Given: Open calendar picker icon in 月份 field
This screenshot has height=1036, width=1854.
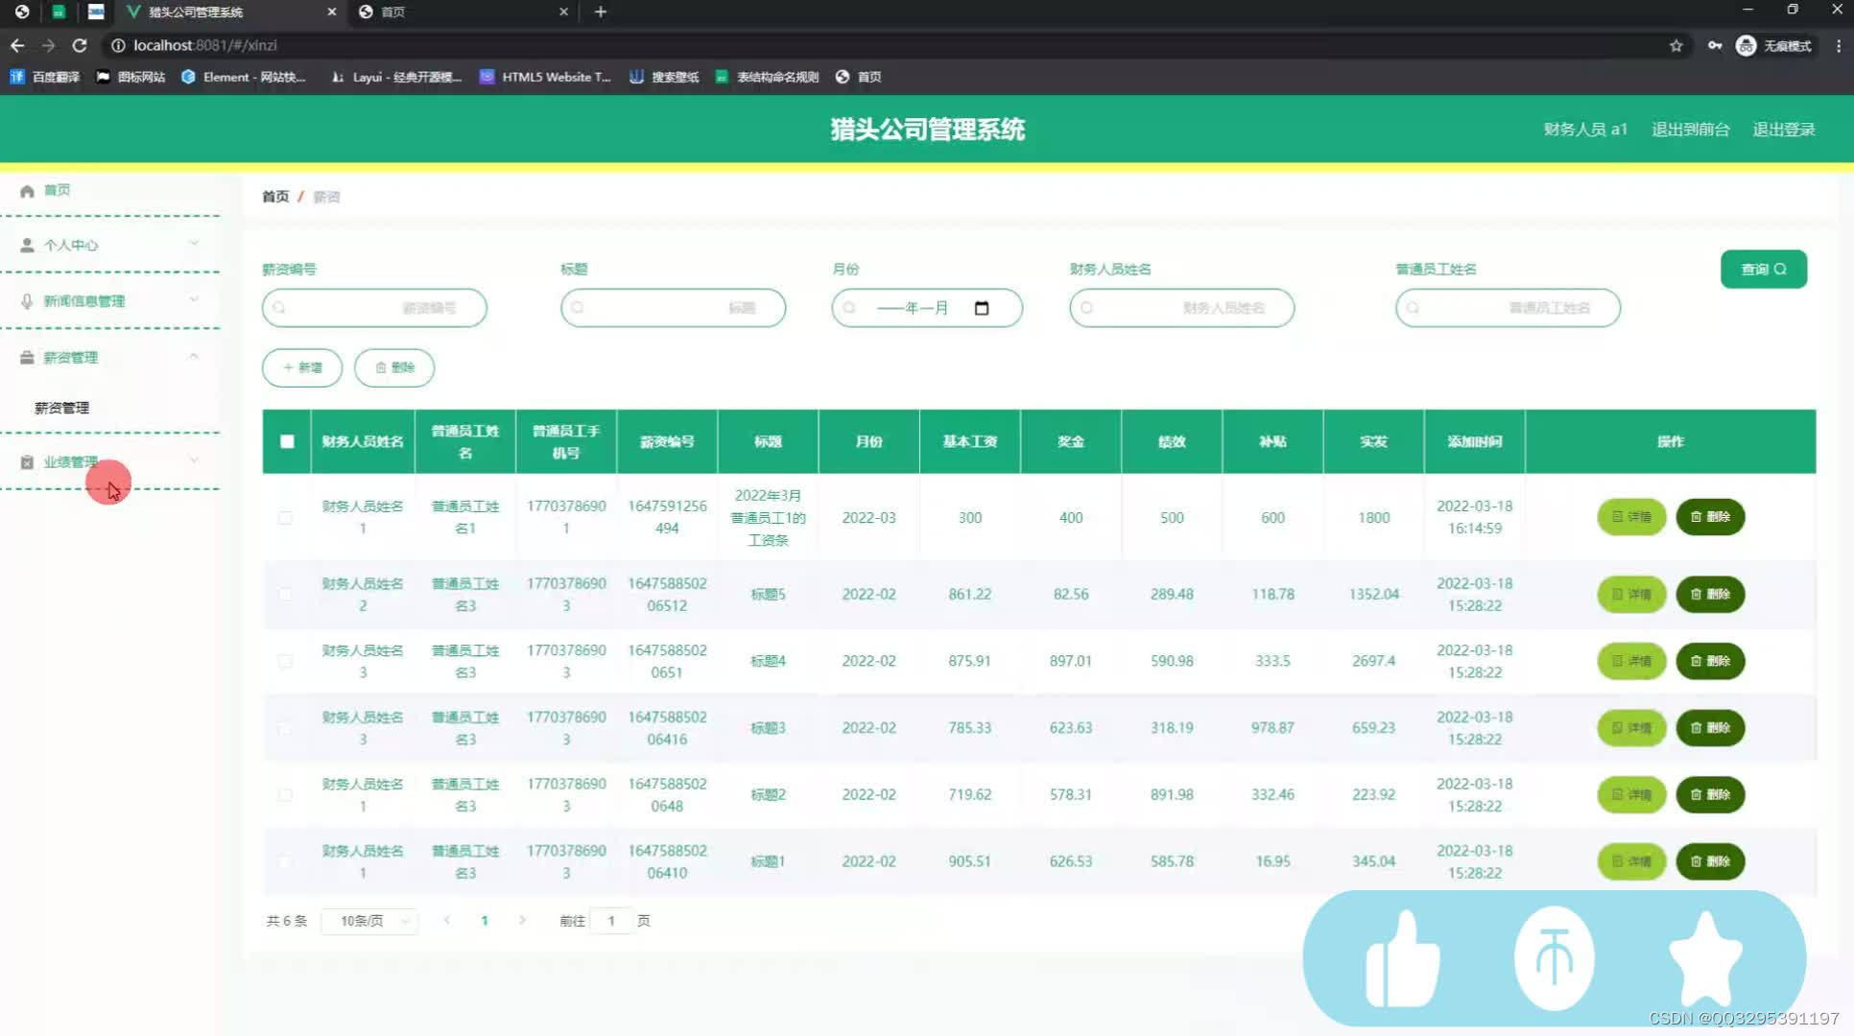Looking at the screenshot, I should [982, 308].
